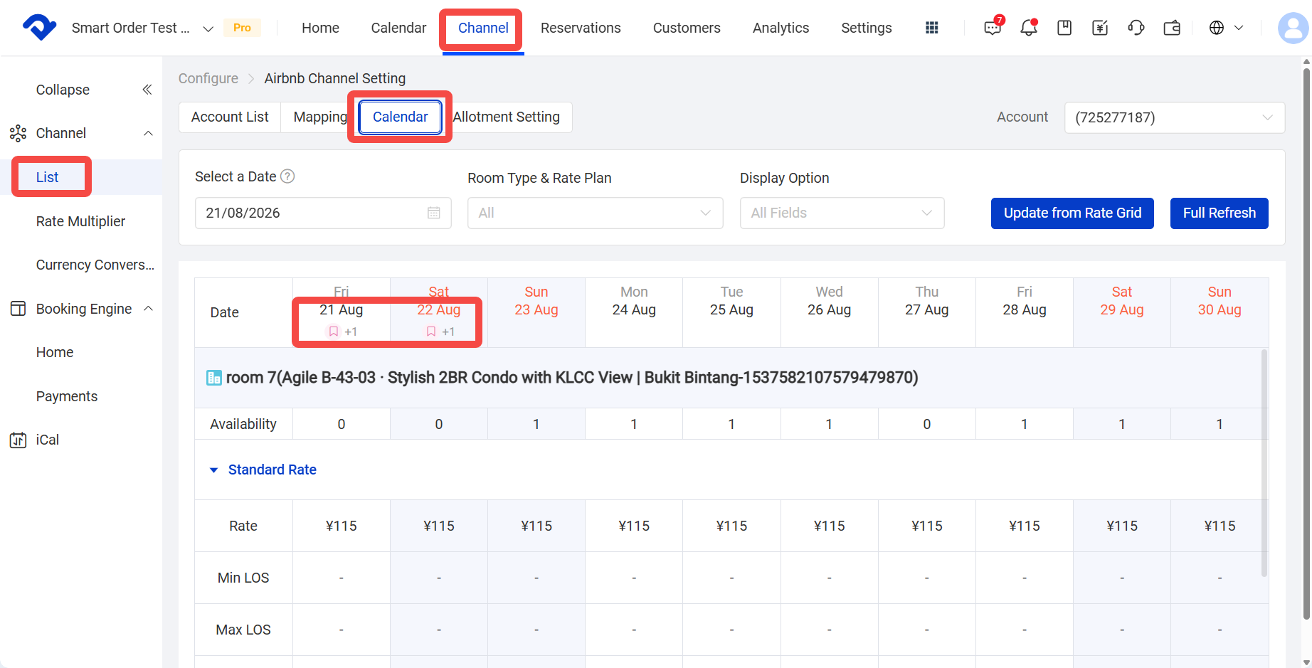Open the Display Option All Fields dropdown
This screenshot has height=668, width=1312.
click(x=842, y=213)
